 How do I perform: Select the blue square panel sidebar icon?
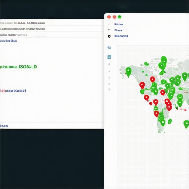coord(109,57)
